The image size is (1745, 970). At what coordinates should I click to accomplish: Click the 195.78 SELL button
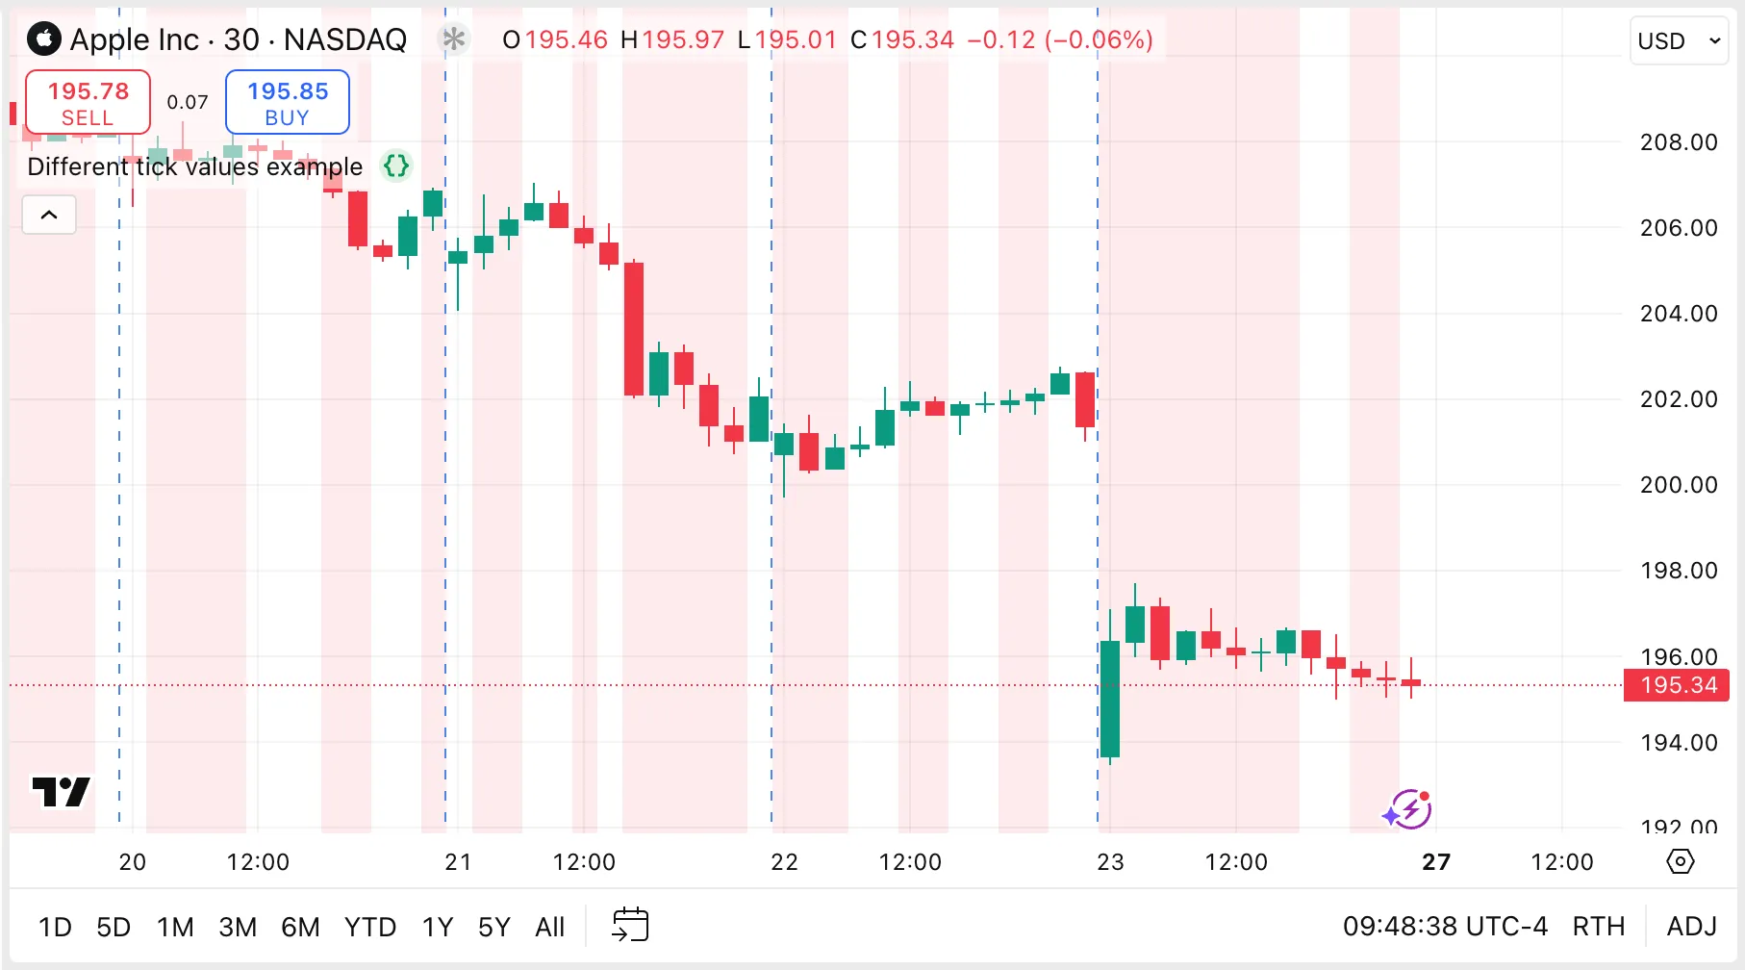point(88,103)
